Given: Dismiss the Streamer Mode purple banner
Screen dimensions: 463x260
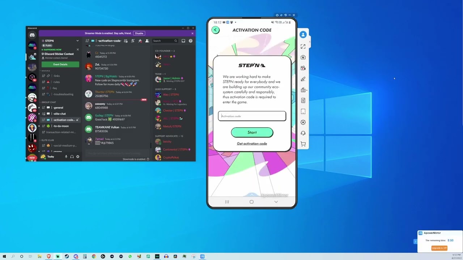Looking at the screenshot, I should (x=192, y=33).
